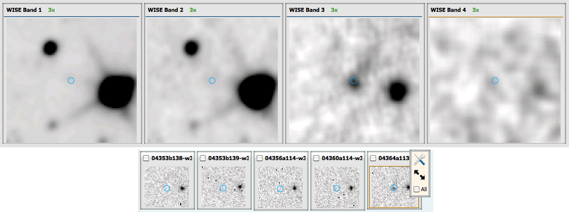Click the WISE Band 2 image
This screenshot has width=569, height=212.
[x=213, y=81]
